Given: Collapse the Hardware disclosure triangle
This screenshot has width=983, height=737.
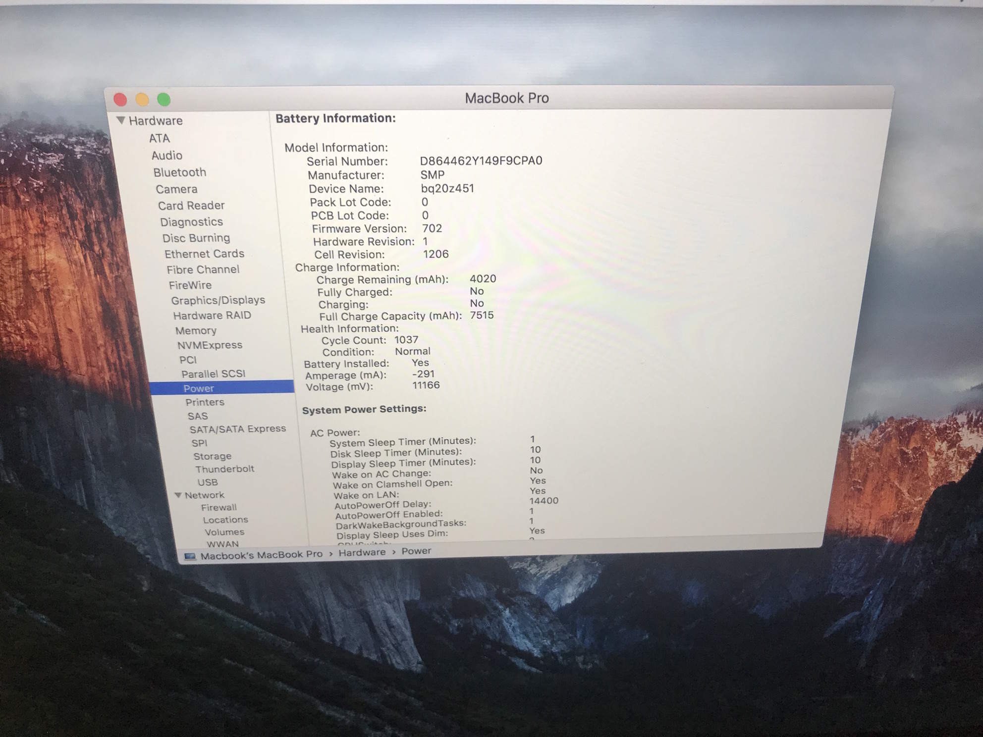Looking at the screenshot, I should tap(120, 120).
